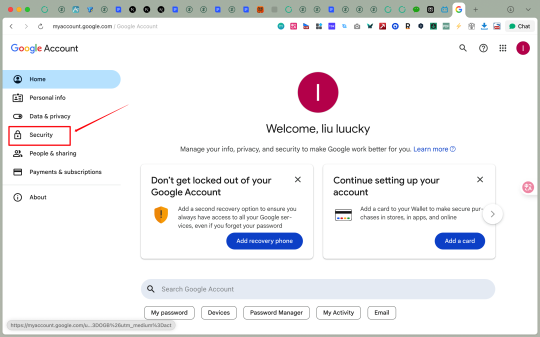Open the blue '1.00' extension icon
The image size is (540, 337).
pos(306,26)
